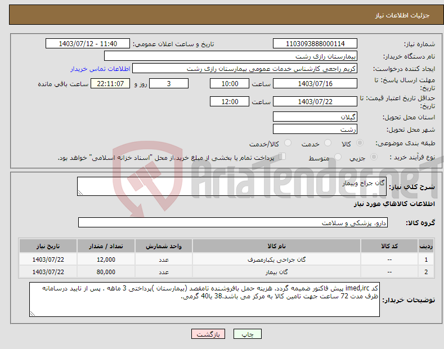Click the deadline hour field 10:00
This screenshot has width=444, height=349.
(x=230, y=83)
